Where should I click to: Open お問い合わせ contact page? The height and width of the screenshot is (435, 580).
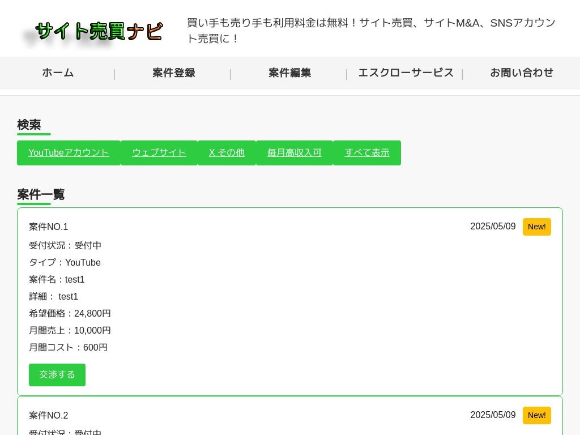click(522, 73)
